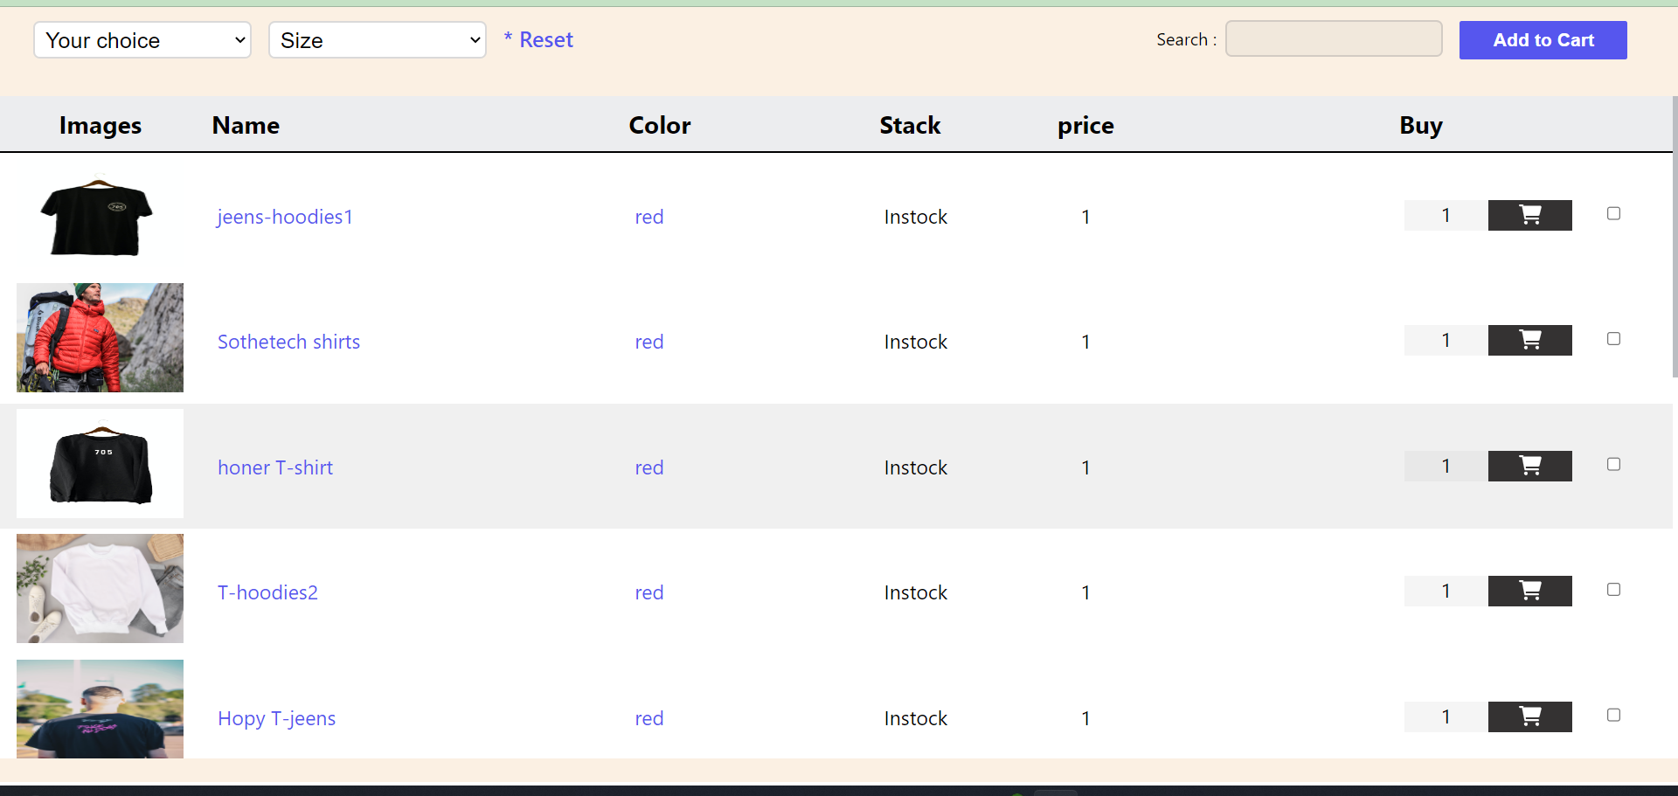Click the white sweatshirt product image
The image size is (1678, 796).
(x=100, y=588)
